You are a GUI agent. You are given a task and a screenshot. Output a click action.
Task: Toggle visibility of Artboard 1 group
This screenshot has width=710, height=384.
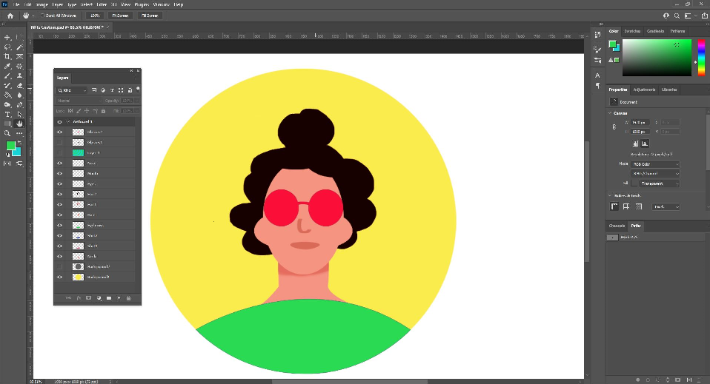coord(59,121)
